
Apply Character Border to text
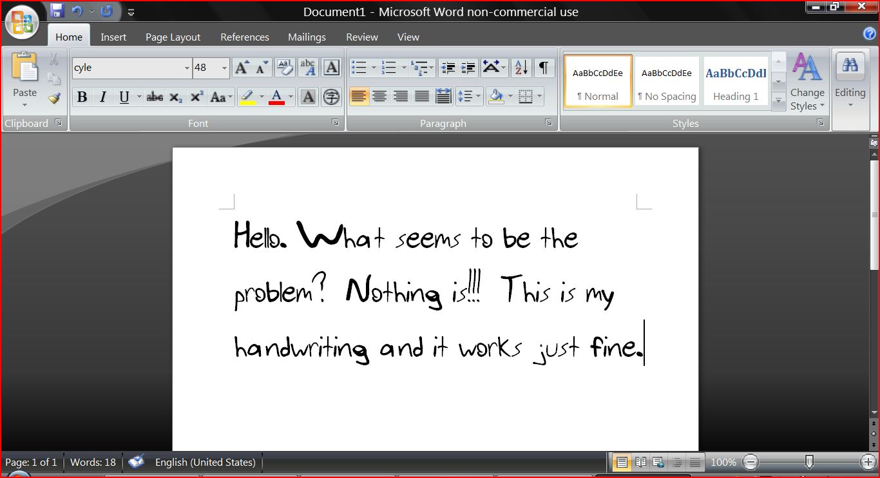pyautogui.click(x=331, y=68)
